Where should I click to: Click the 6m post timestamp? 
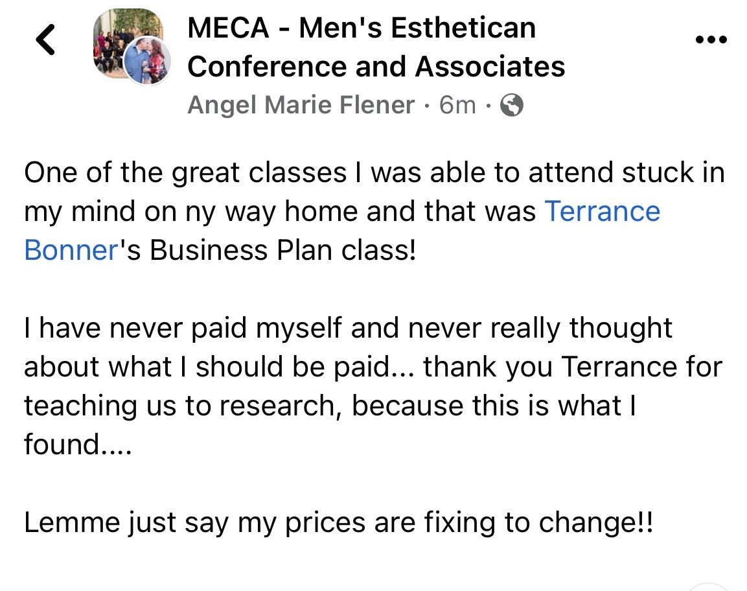click(x=457, y=105)
